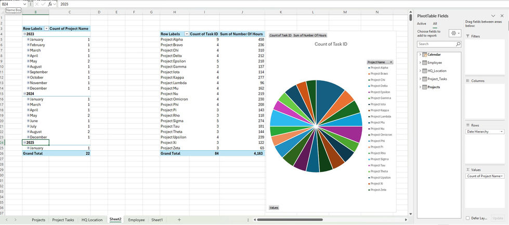Expand July under 2024

pos(28,126)
